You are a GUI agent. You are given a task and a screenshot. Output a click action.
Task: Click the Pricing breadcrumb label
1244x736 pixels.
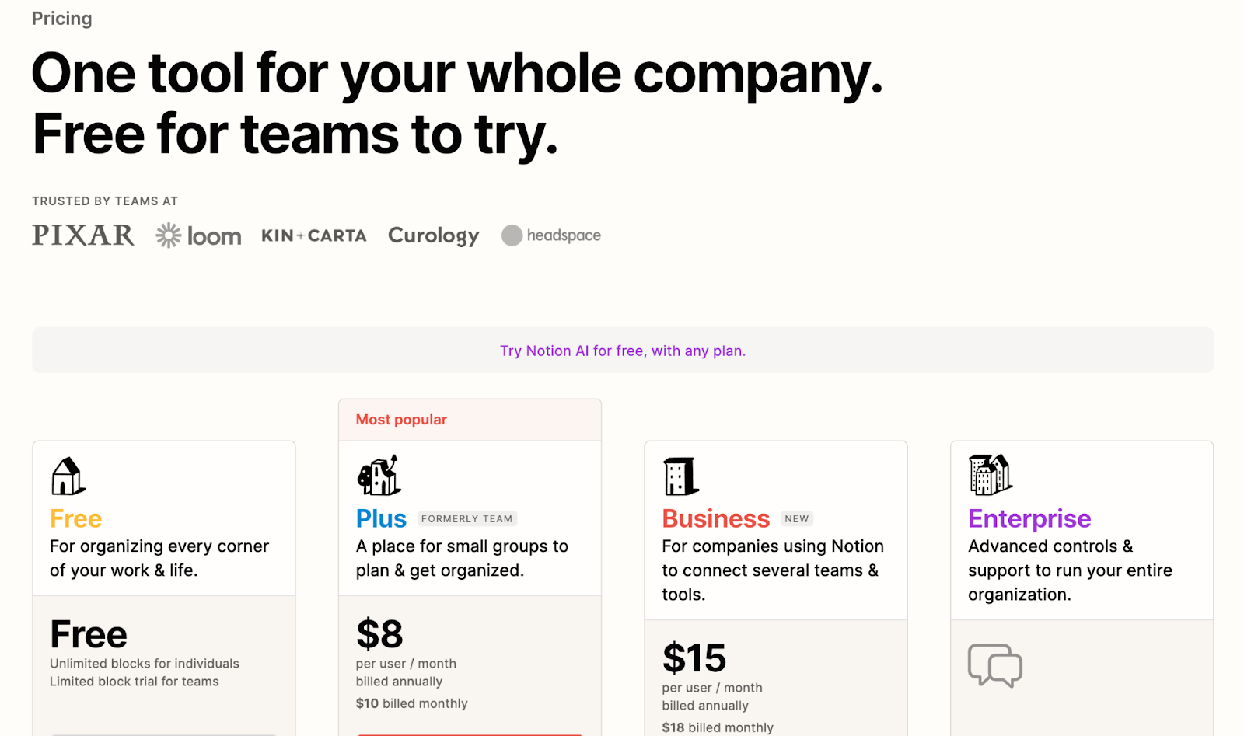click(x=62, y=19)
